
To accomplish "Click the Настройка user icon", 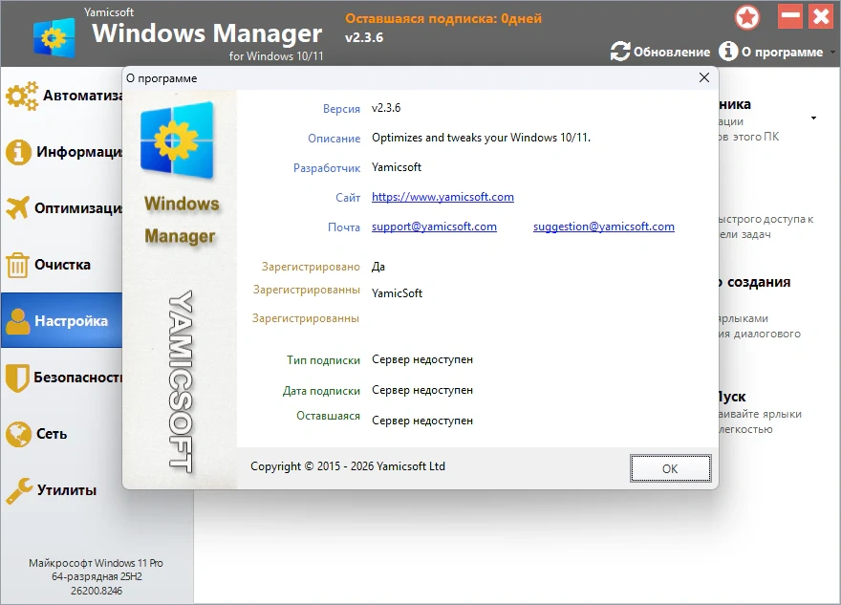I will click(x=18, y=321).
